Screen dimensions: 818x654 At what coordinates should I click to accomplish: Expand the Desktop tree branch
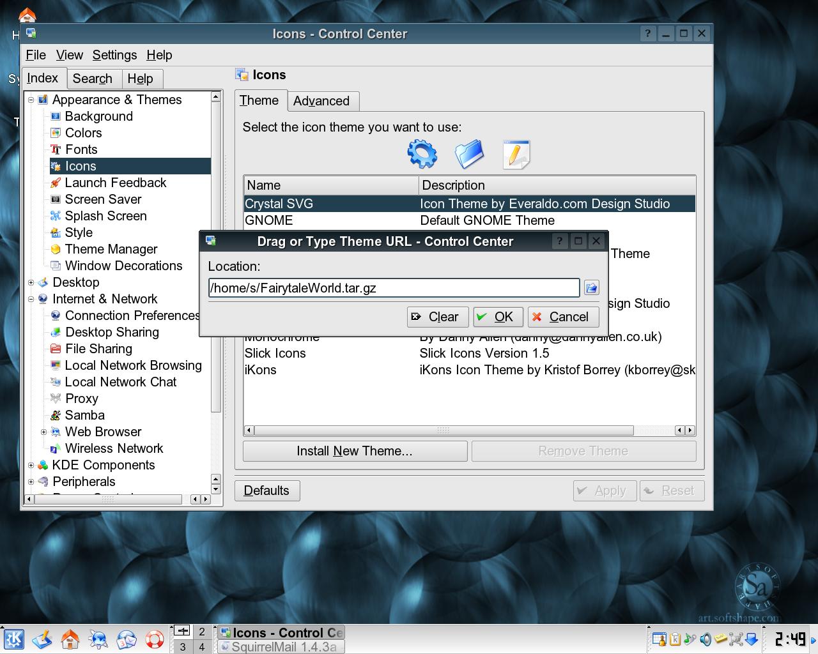[x=31, y=282]
